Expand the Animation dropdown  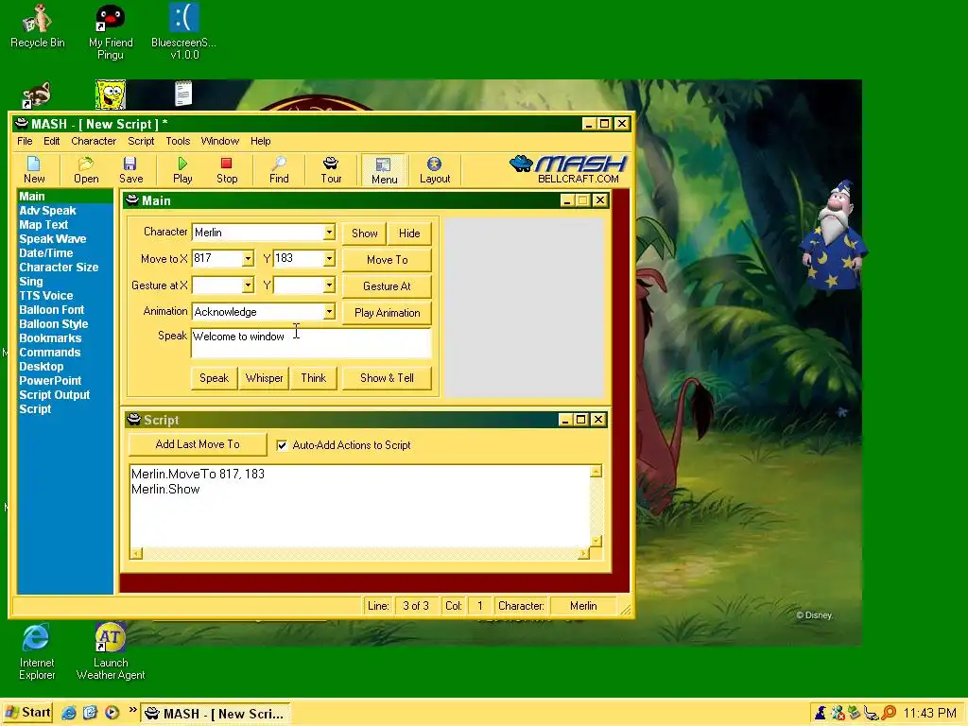(329, 312)
